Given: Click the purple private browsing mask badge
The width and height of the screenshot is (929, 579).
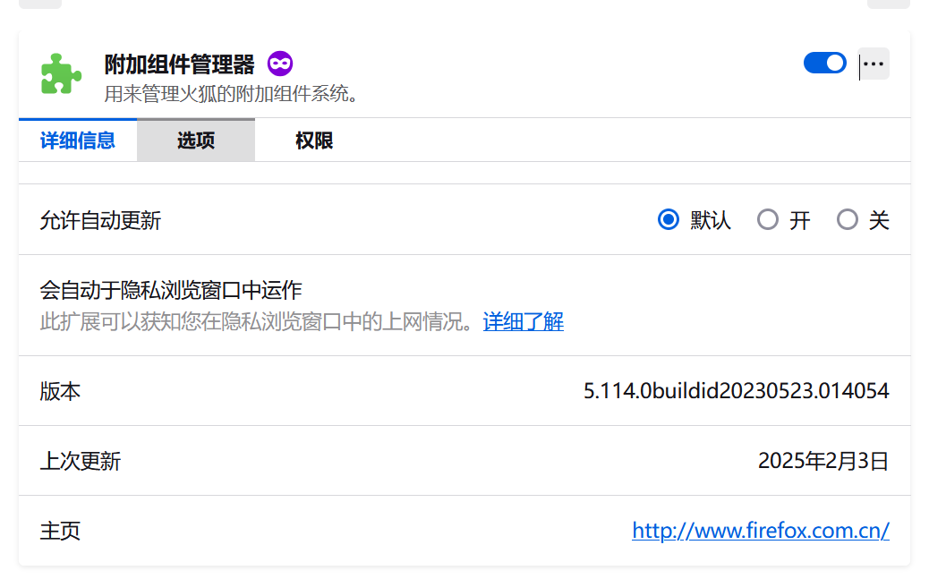Looking at the screenshot, I should pos(280,64).
